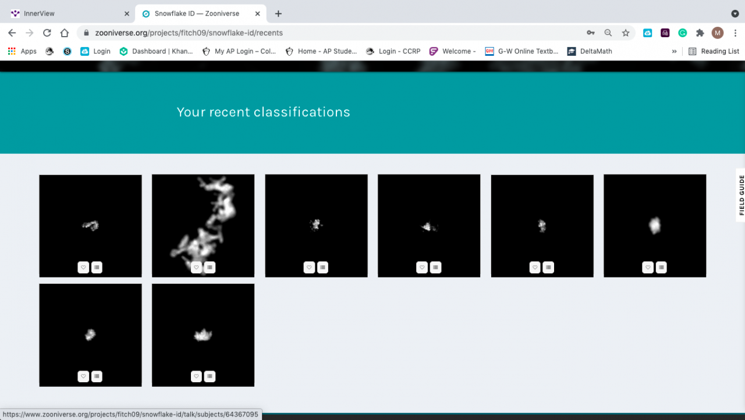745x420 pixels.
Task: Add second bottom-row snowflake to collection
Action: coord(210,376)
